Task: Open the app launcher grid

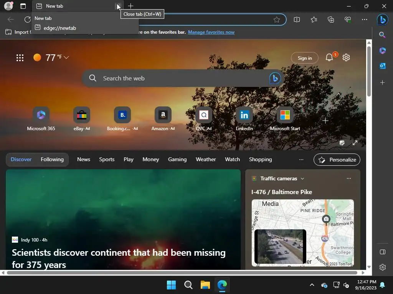Action: pyautogui.click(x=20, y=58)
